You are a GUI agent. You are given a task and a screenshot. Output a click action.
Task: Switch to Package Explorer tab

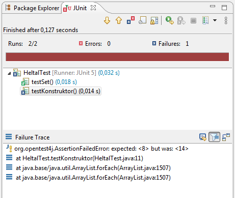[32, 8]
